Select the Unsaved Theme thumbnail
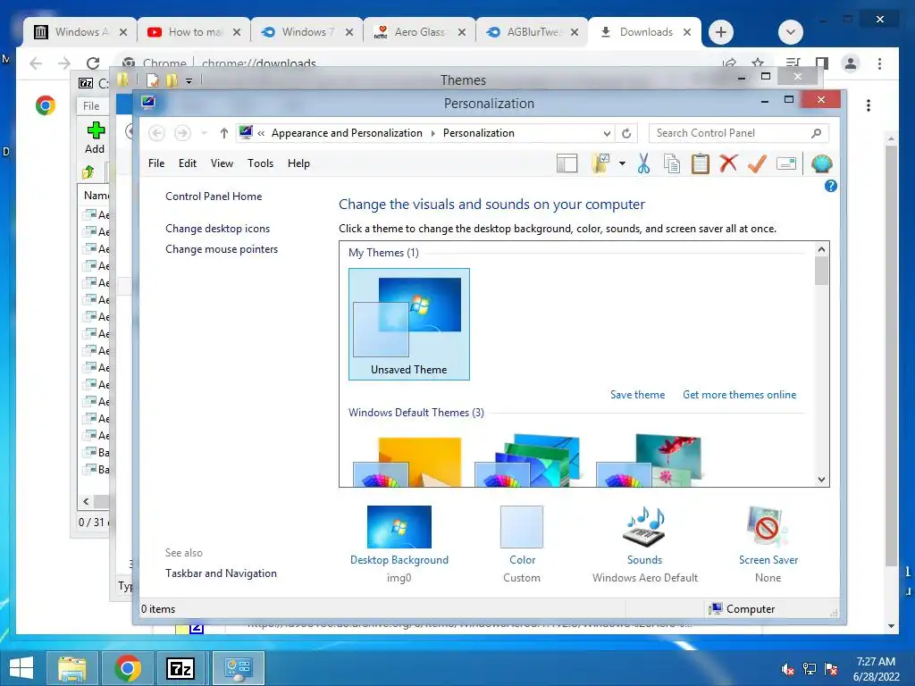 (x=409, y=324)
